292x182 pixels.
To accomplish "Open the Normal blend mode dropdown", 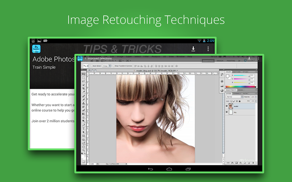I will [x=234, y=97].
